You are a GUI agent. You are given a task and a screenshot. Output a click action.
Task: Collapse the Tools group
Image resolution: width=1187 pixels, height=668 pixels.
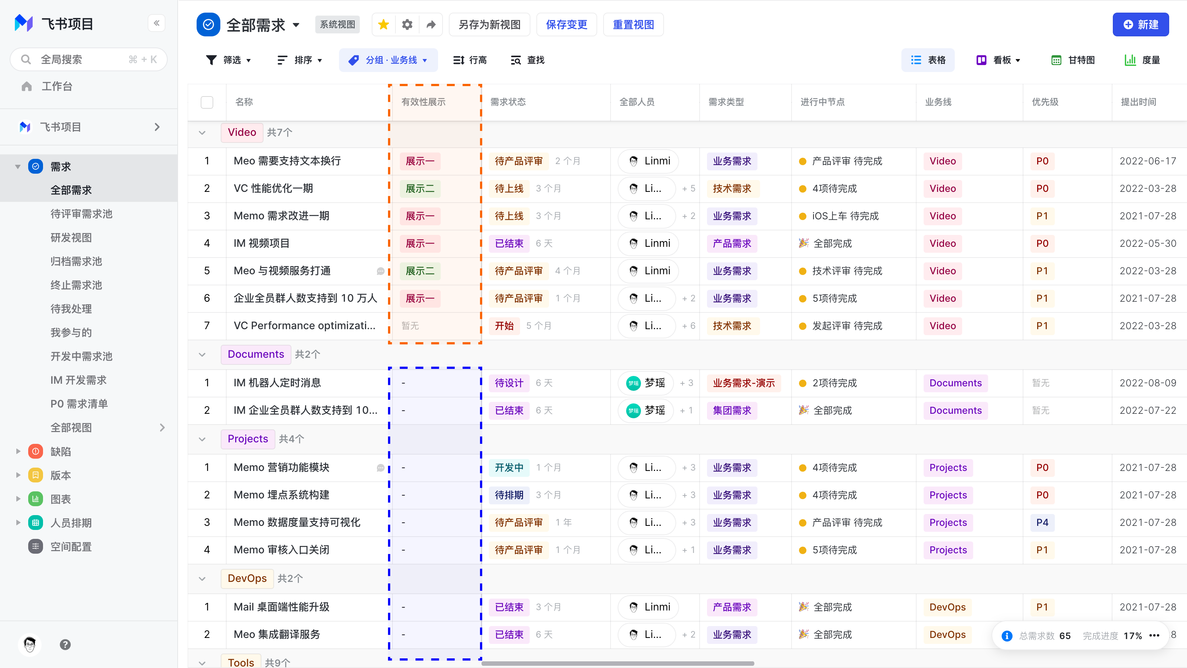(x=202, y=663)
